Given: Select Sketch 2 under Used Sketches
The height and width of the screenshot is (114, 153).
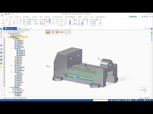Looking at the screenshot, I should pos(19,94).
